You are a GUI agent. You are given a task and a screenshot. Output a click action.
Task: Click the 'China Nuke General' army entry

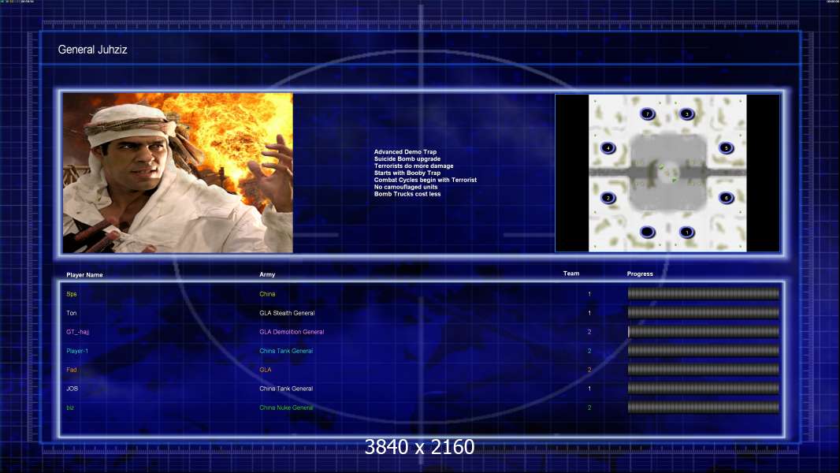pos(286,408)
